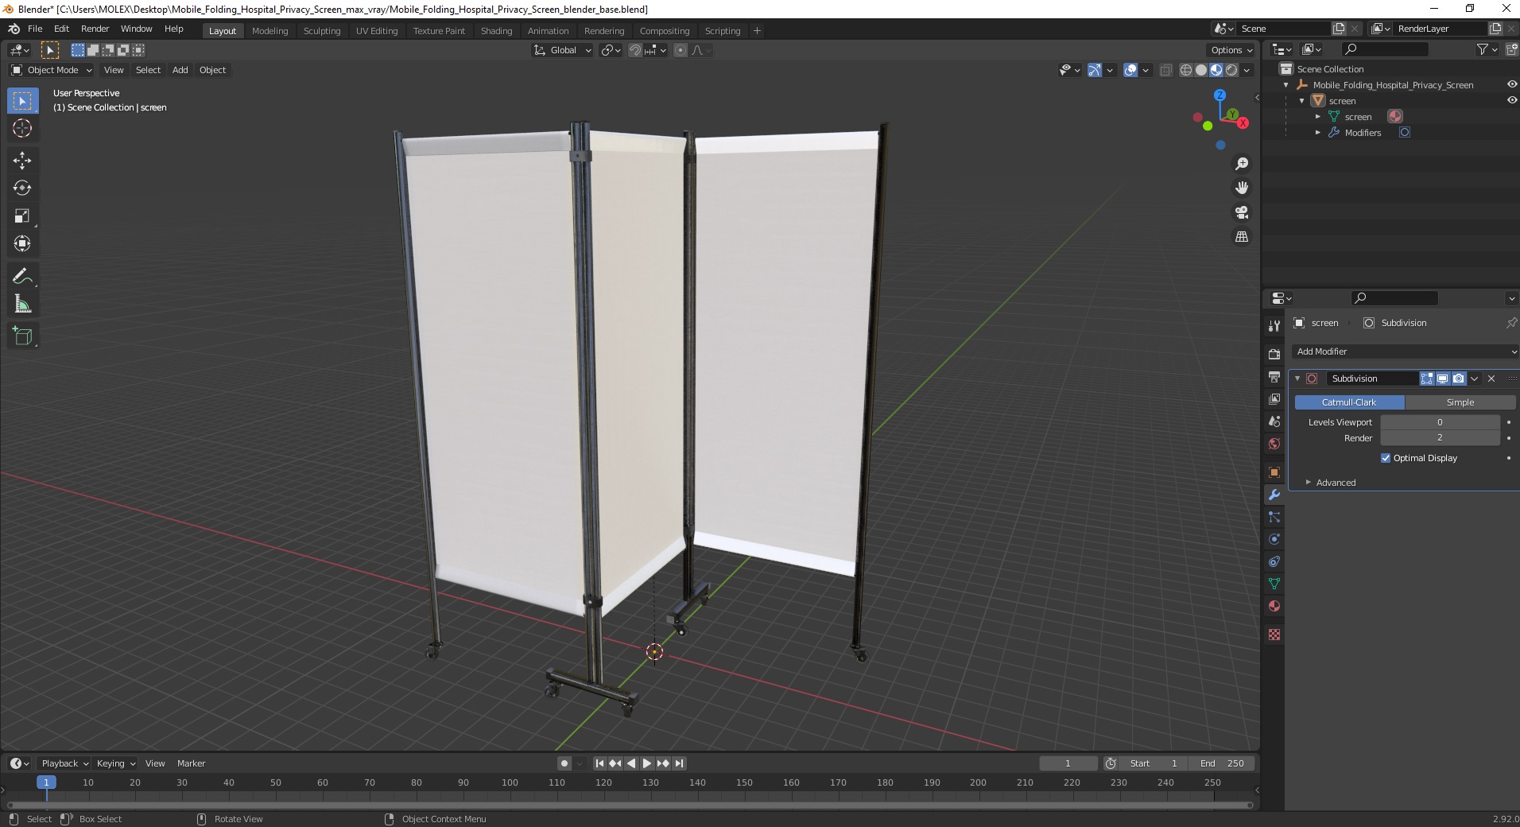This screenshot has height=827, width=1520.
Task: Adjust the Levels Viewport value field
Action: [1440, 422]
